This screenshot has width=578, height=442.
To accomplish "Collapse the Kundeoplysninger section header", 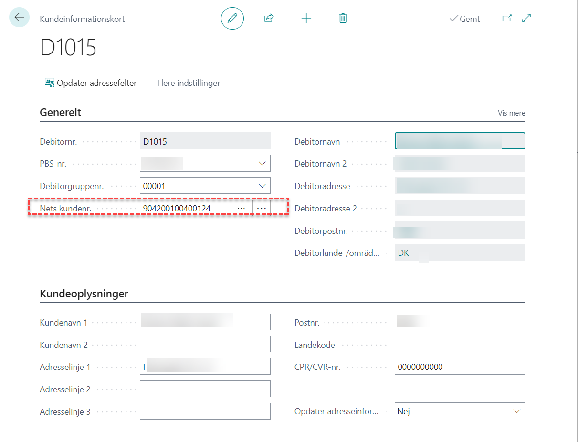I will [84, 294].
